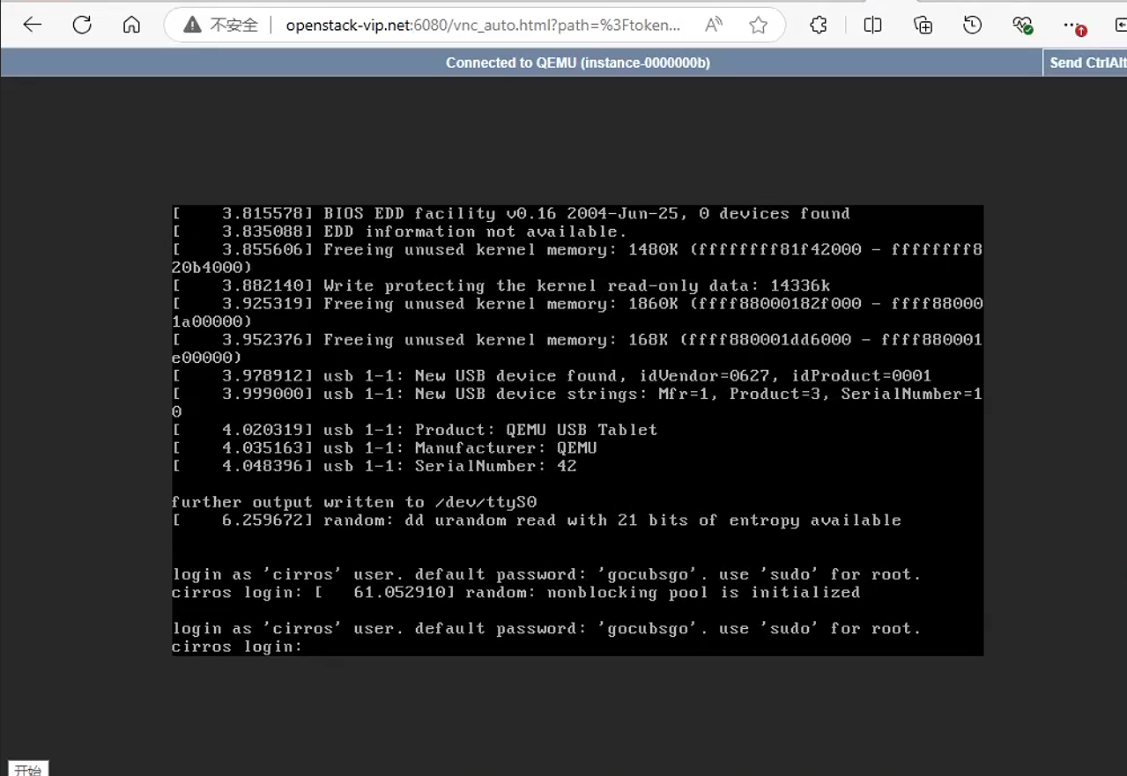Open the Collections toolbar icon
The width and height of the screenshot is (1127, 776).
(x=923, y=26)
